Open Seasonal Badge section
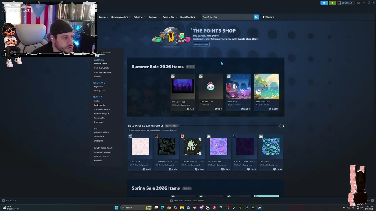 pos(101,114)
